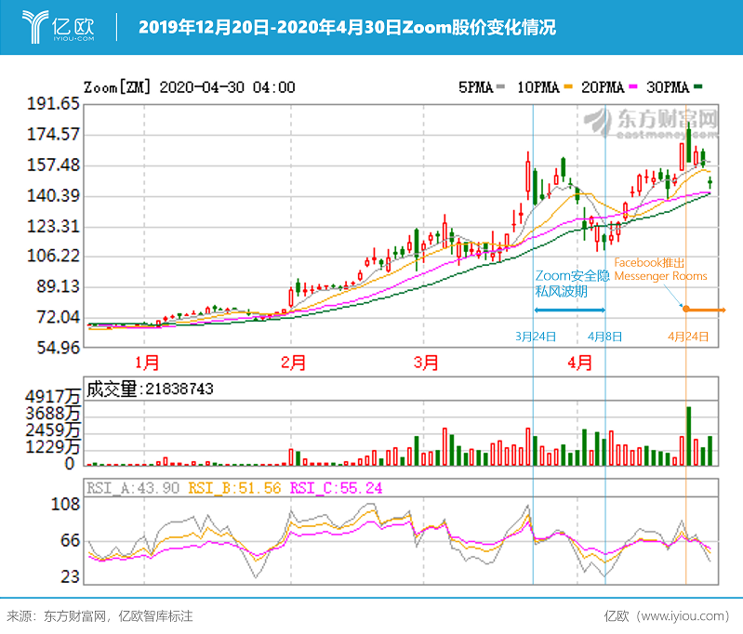Click the 1229万 volume axis label
The image size is (743, 634).
point(53,447)
